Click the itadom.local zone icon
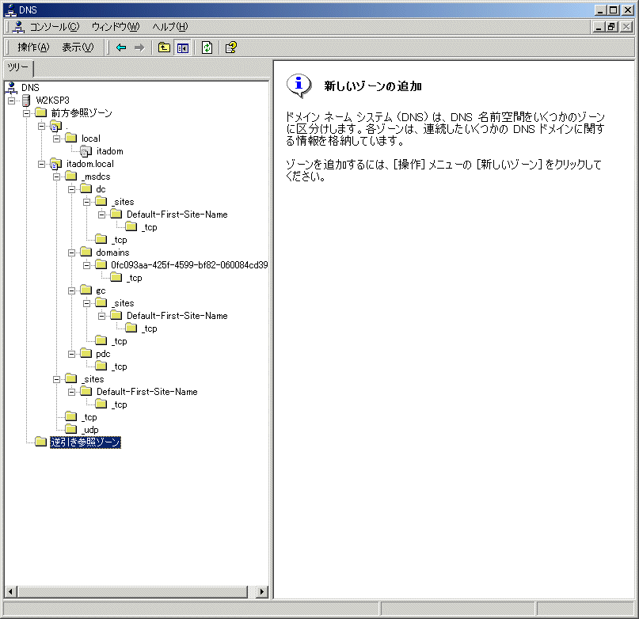 [56, 164]
